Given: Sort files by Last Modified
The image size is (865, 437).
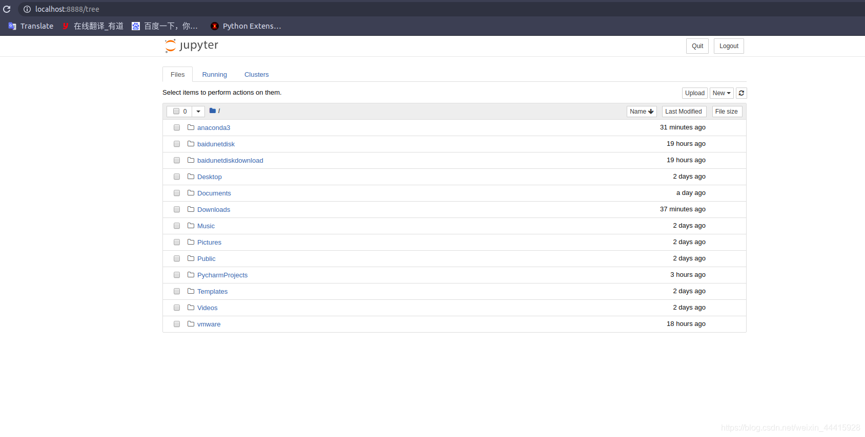Looking at the screenshot, I should point(684,112).
